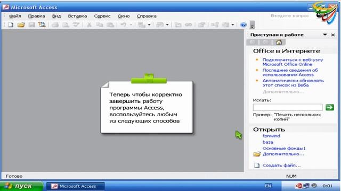
Task: Click the New database toolbar icon
Action: [x=11, y=25]
